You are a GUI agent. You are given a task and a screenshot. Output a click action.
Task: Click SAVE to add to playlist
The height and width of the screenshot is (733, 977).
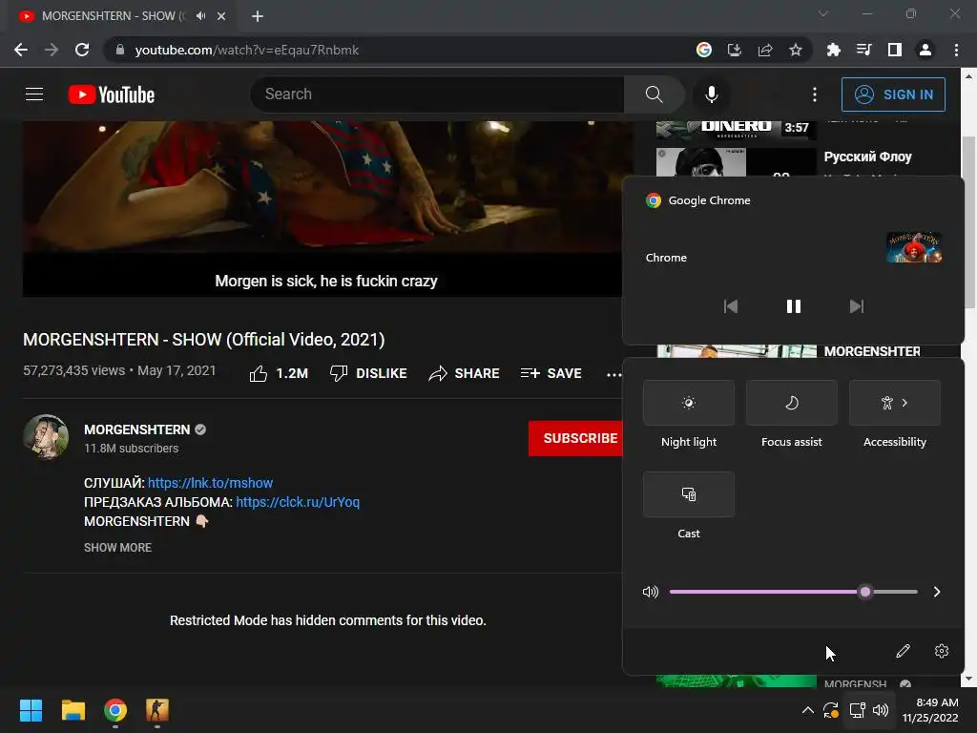(x=551, y=373)
